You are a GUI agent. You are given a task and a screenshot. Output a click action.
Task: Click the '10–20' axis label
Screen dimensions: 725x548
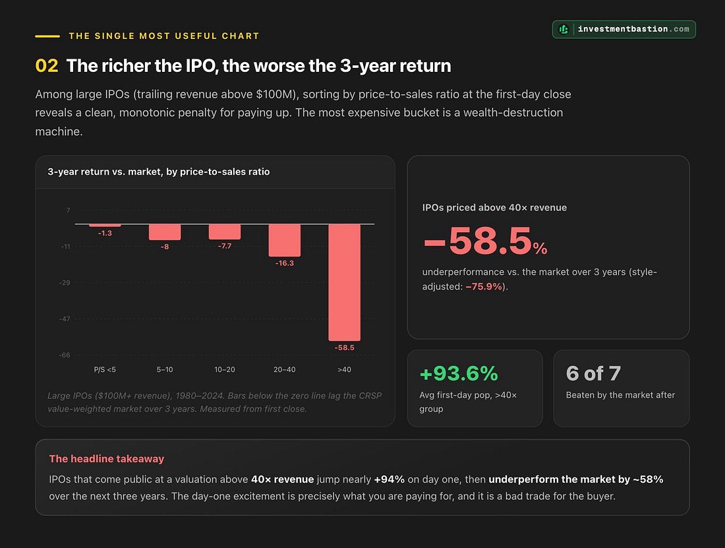click(x=225, y=369)
